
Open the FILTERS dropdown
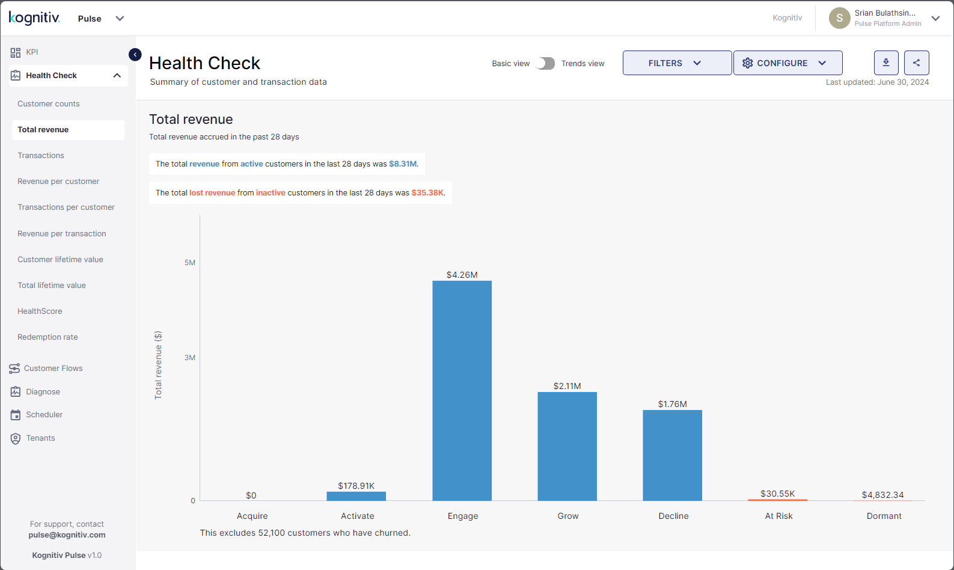(677, 63)
